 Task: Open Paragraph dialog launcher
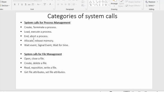(x=86, y=9)
